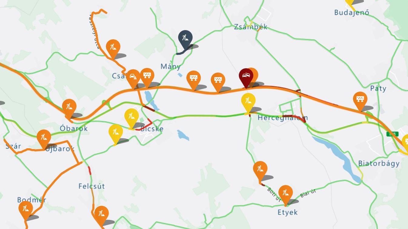Image resolution: width=408 pixels, height=229 pixels.
Task: Select the orange barrier marker near Páty
Action: tap(360, 100)
